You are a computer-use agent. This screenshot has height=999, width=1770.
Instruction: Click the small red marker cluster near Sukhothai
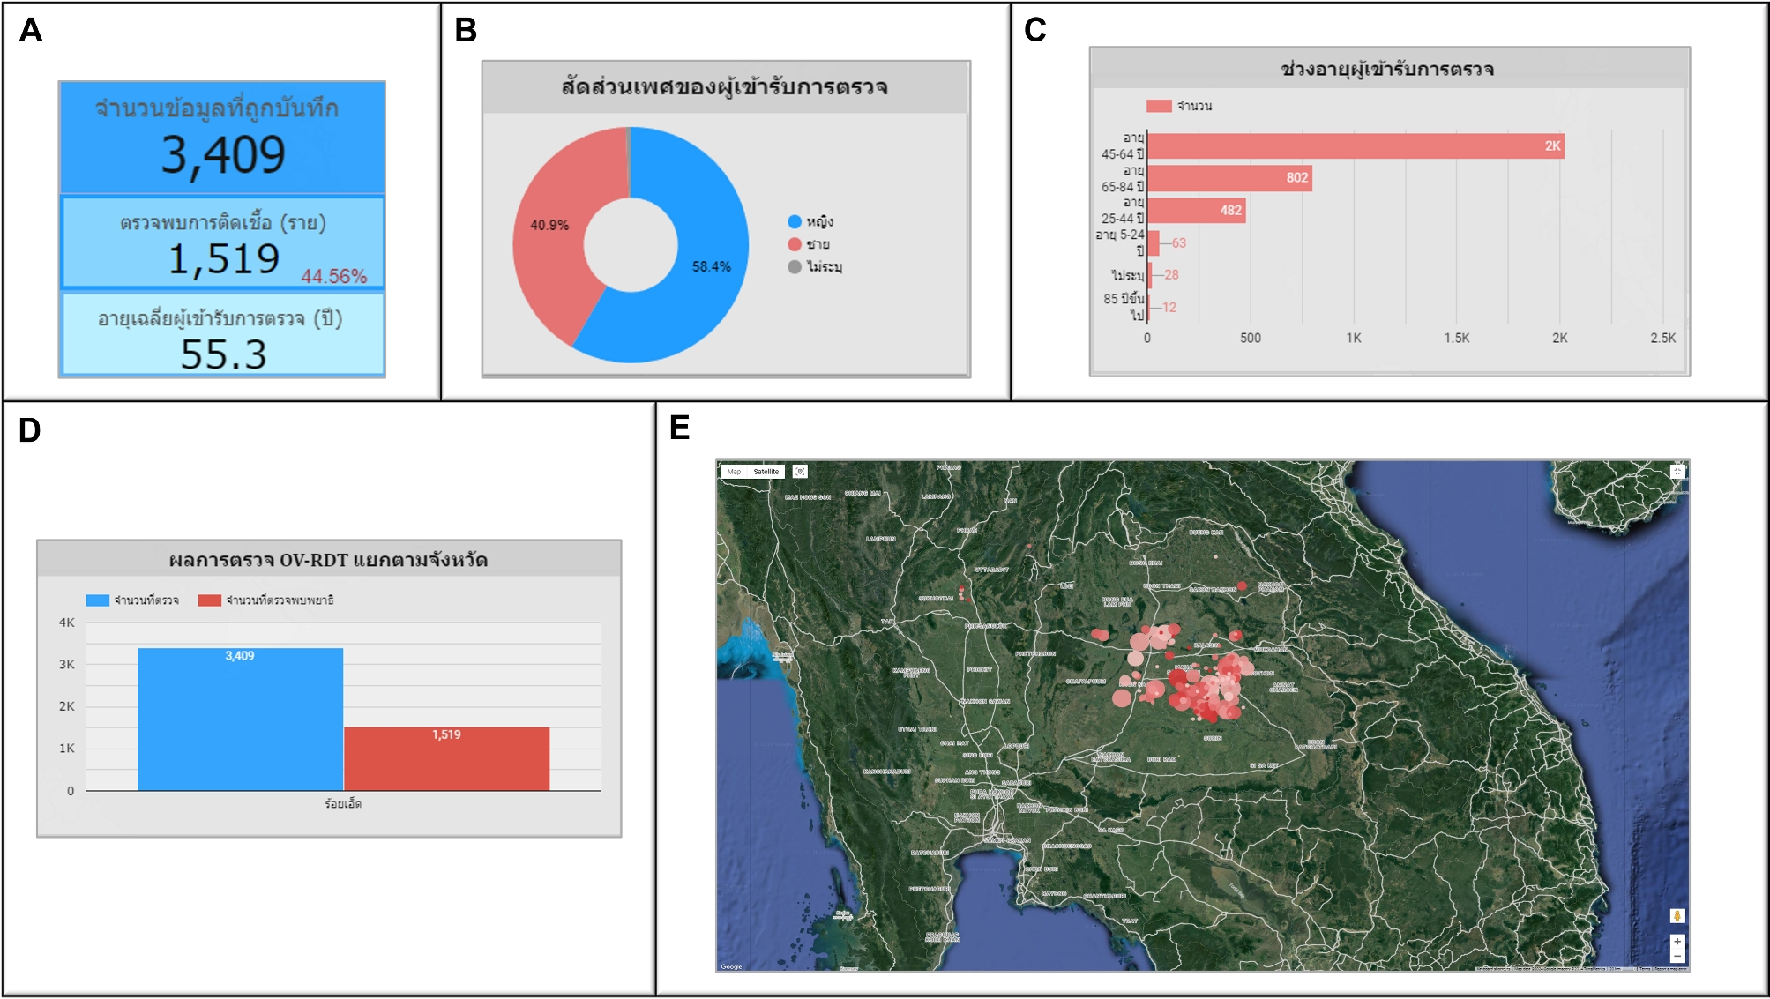point(962,592)
